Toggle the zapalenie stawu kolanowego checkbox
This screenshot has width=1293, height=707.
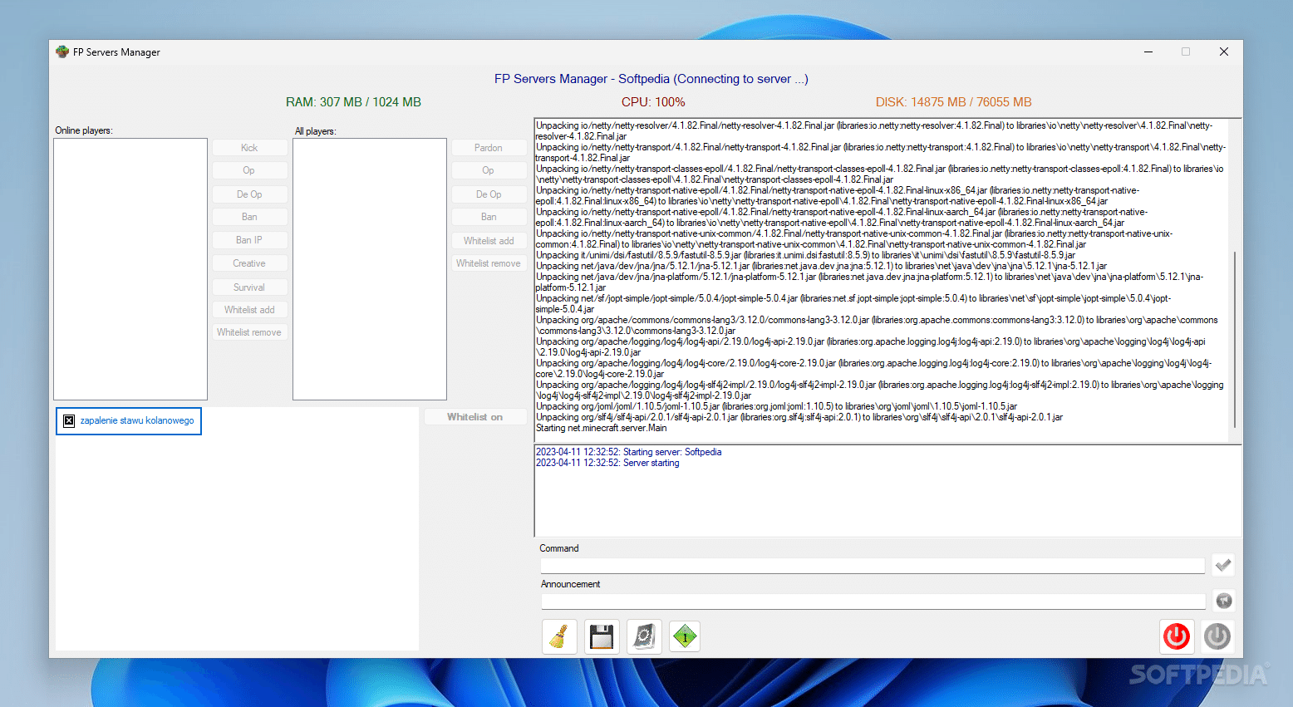tap(69, 421)
